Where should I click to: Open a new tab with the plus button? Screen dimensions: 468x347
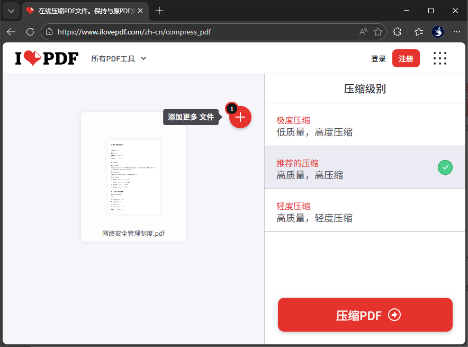159,10
